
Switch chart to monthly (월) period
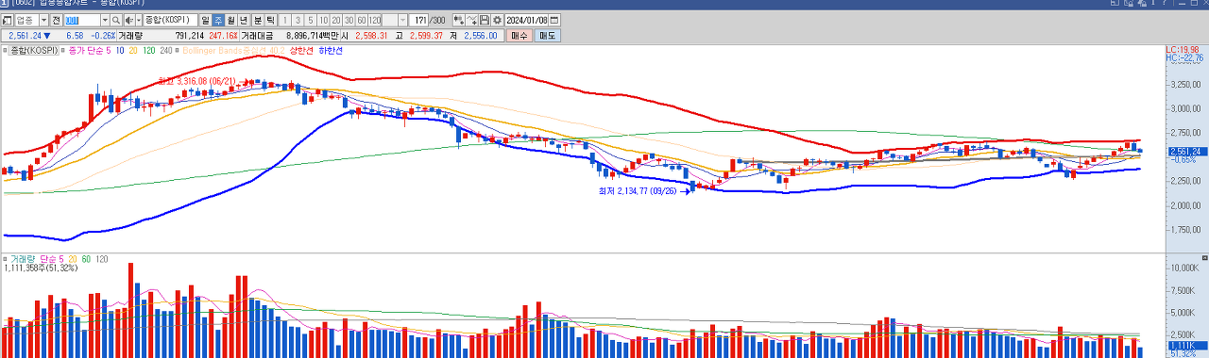point(231,20)
